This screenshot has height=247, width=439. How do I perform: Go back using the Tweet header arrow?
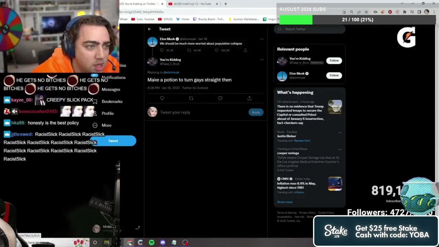point(150,29)
